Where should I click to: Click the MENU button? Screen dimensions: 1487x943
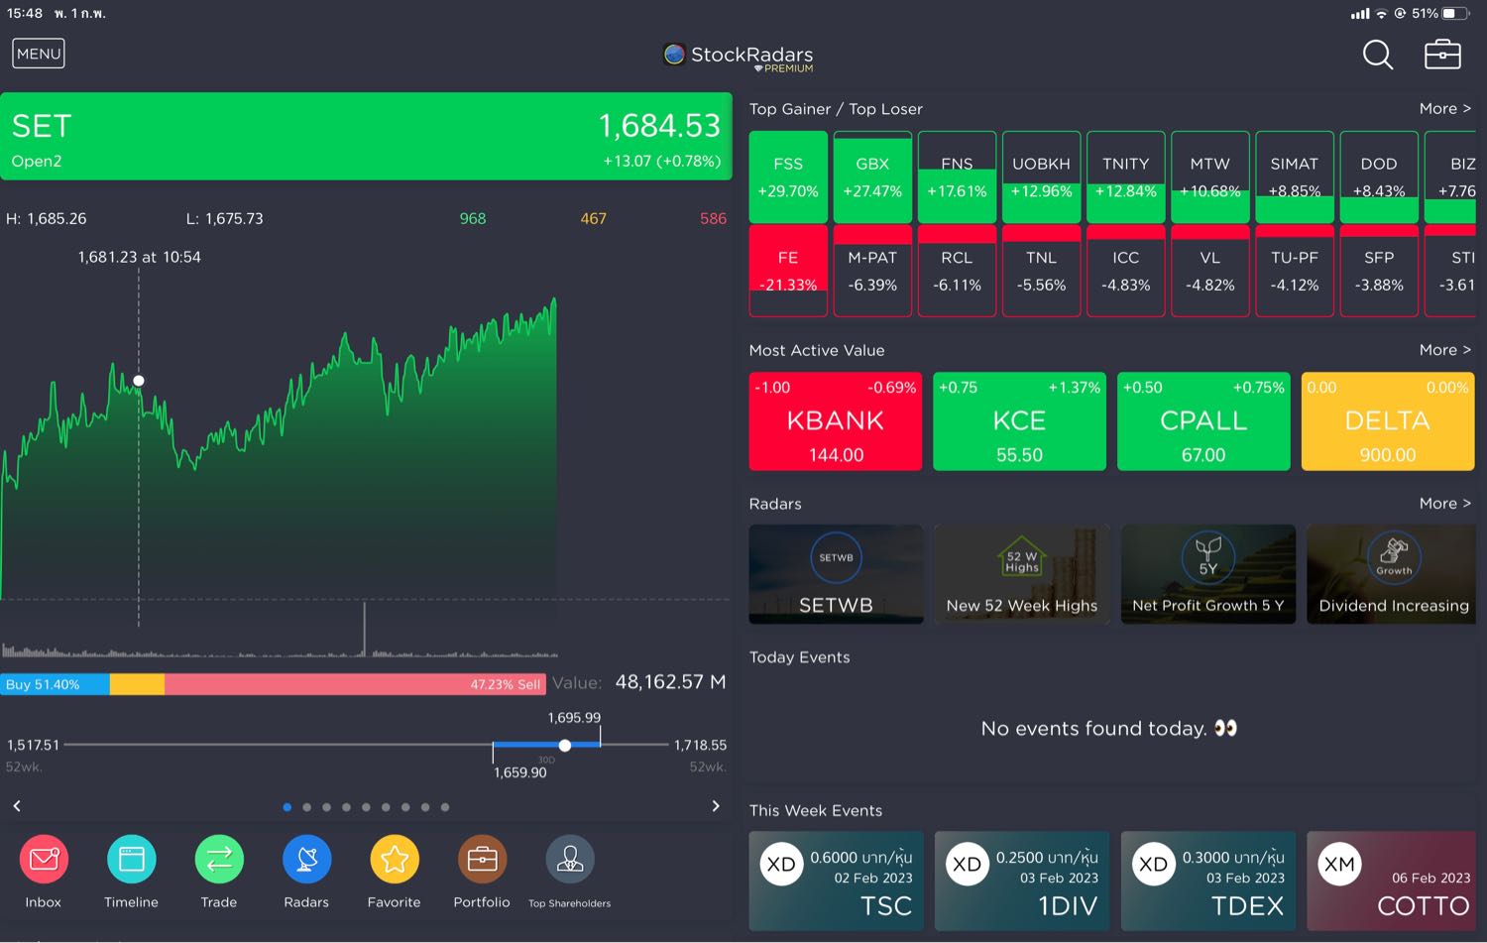click(39, 54)
